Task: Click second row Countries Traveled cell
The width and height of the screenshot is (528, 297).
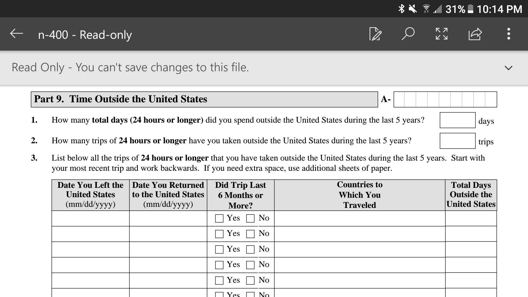Action: point(360,234)
